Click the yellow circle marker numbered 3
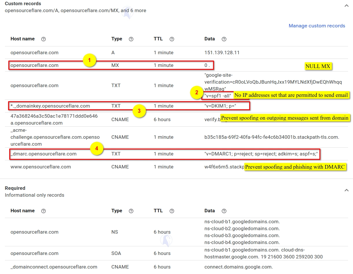The image size is (353, 274). [x=139, y=111]
